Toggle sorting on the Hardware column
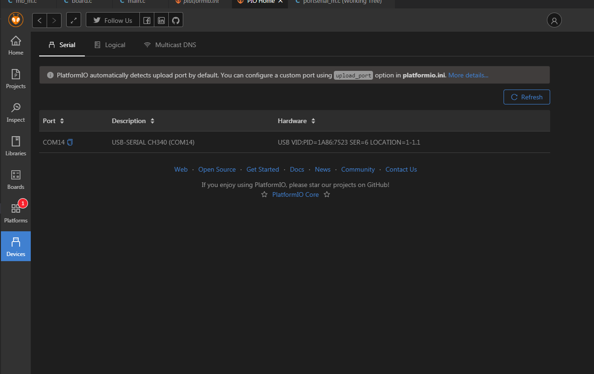 [x=313, y=120]
